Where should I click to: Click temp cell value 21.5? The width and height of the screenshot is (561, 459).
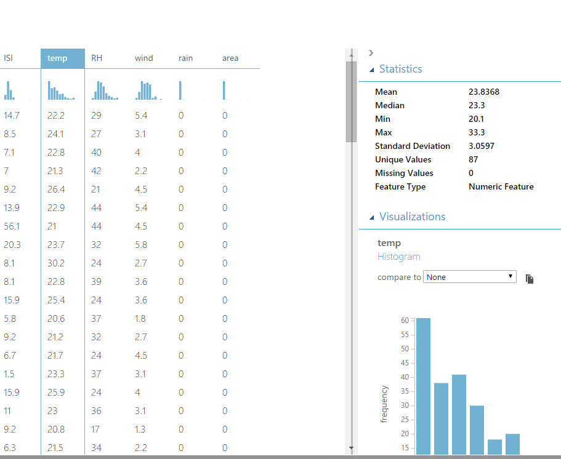55,448
